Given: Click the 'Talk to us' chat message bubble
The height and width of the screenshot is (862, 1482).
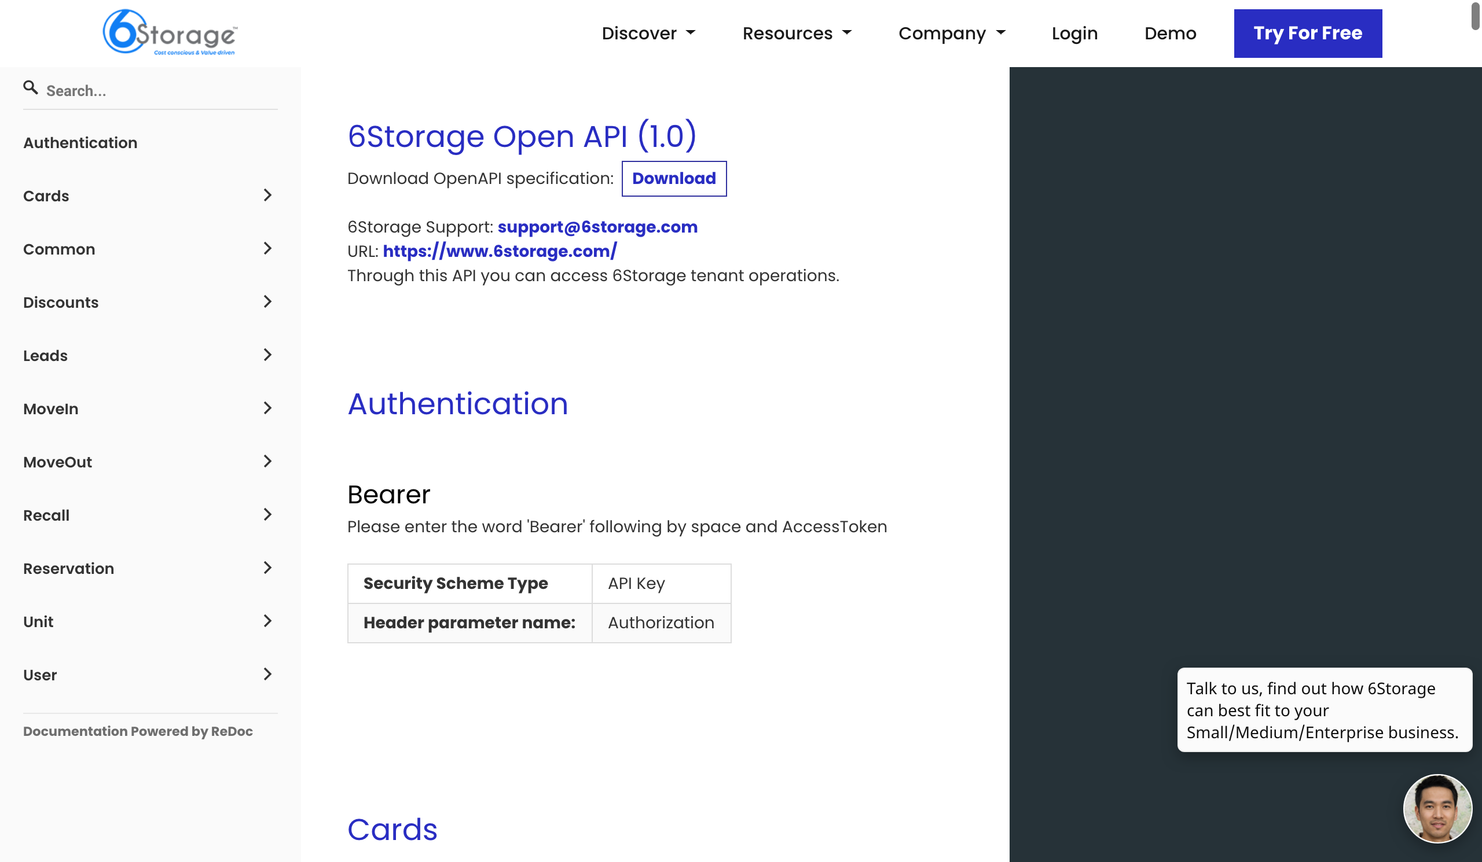Looking at the screenshot, I should point(1325,710).
